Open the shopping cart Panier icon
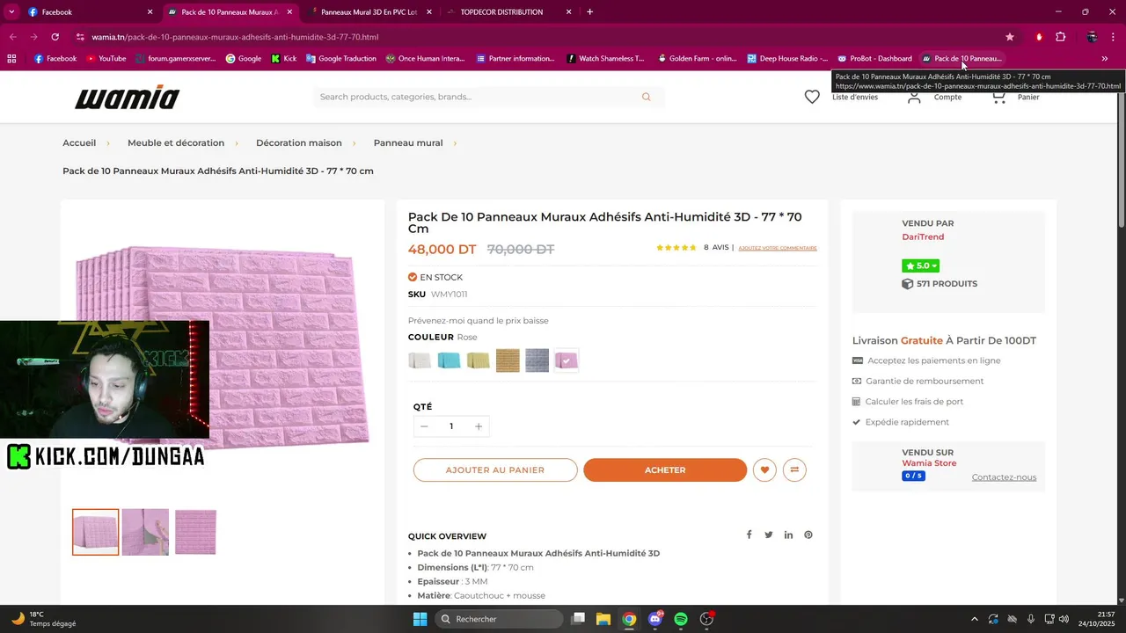 [x=999, y=97]
